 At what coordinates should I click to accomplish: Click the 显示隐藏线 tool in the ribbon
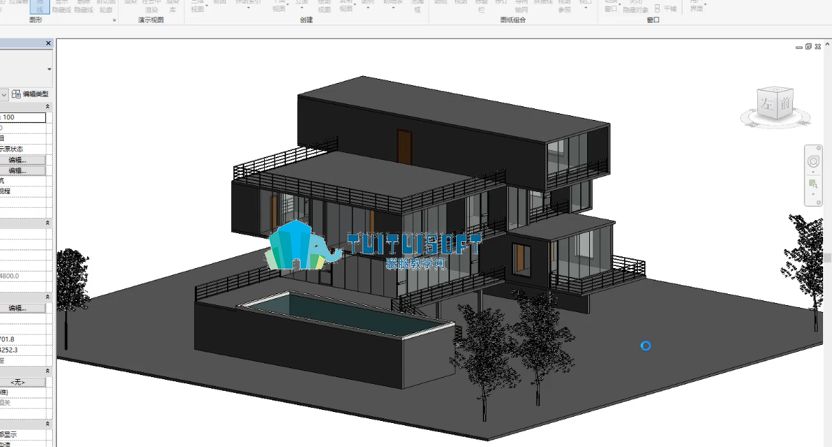pos(62,6)
